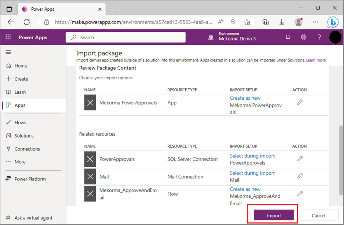Open the app launcher waffle icon

coord(8,37)
